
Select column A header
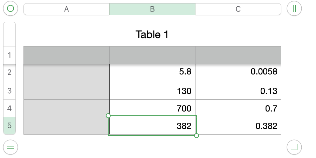click(67, 9)
